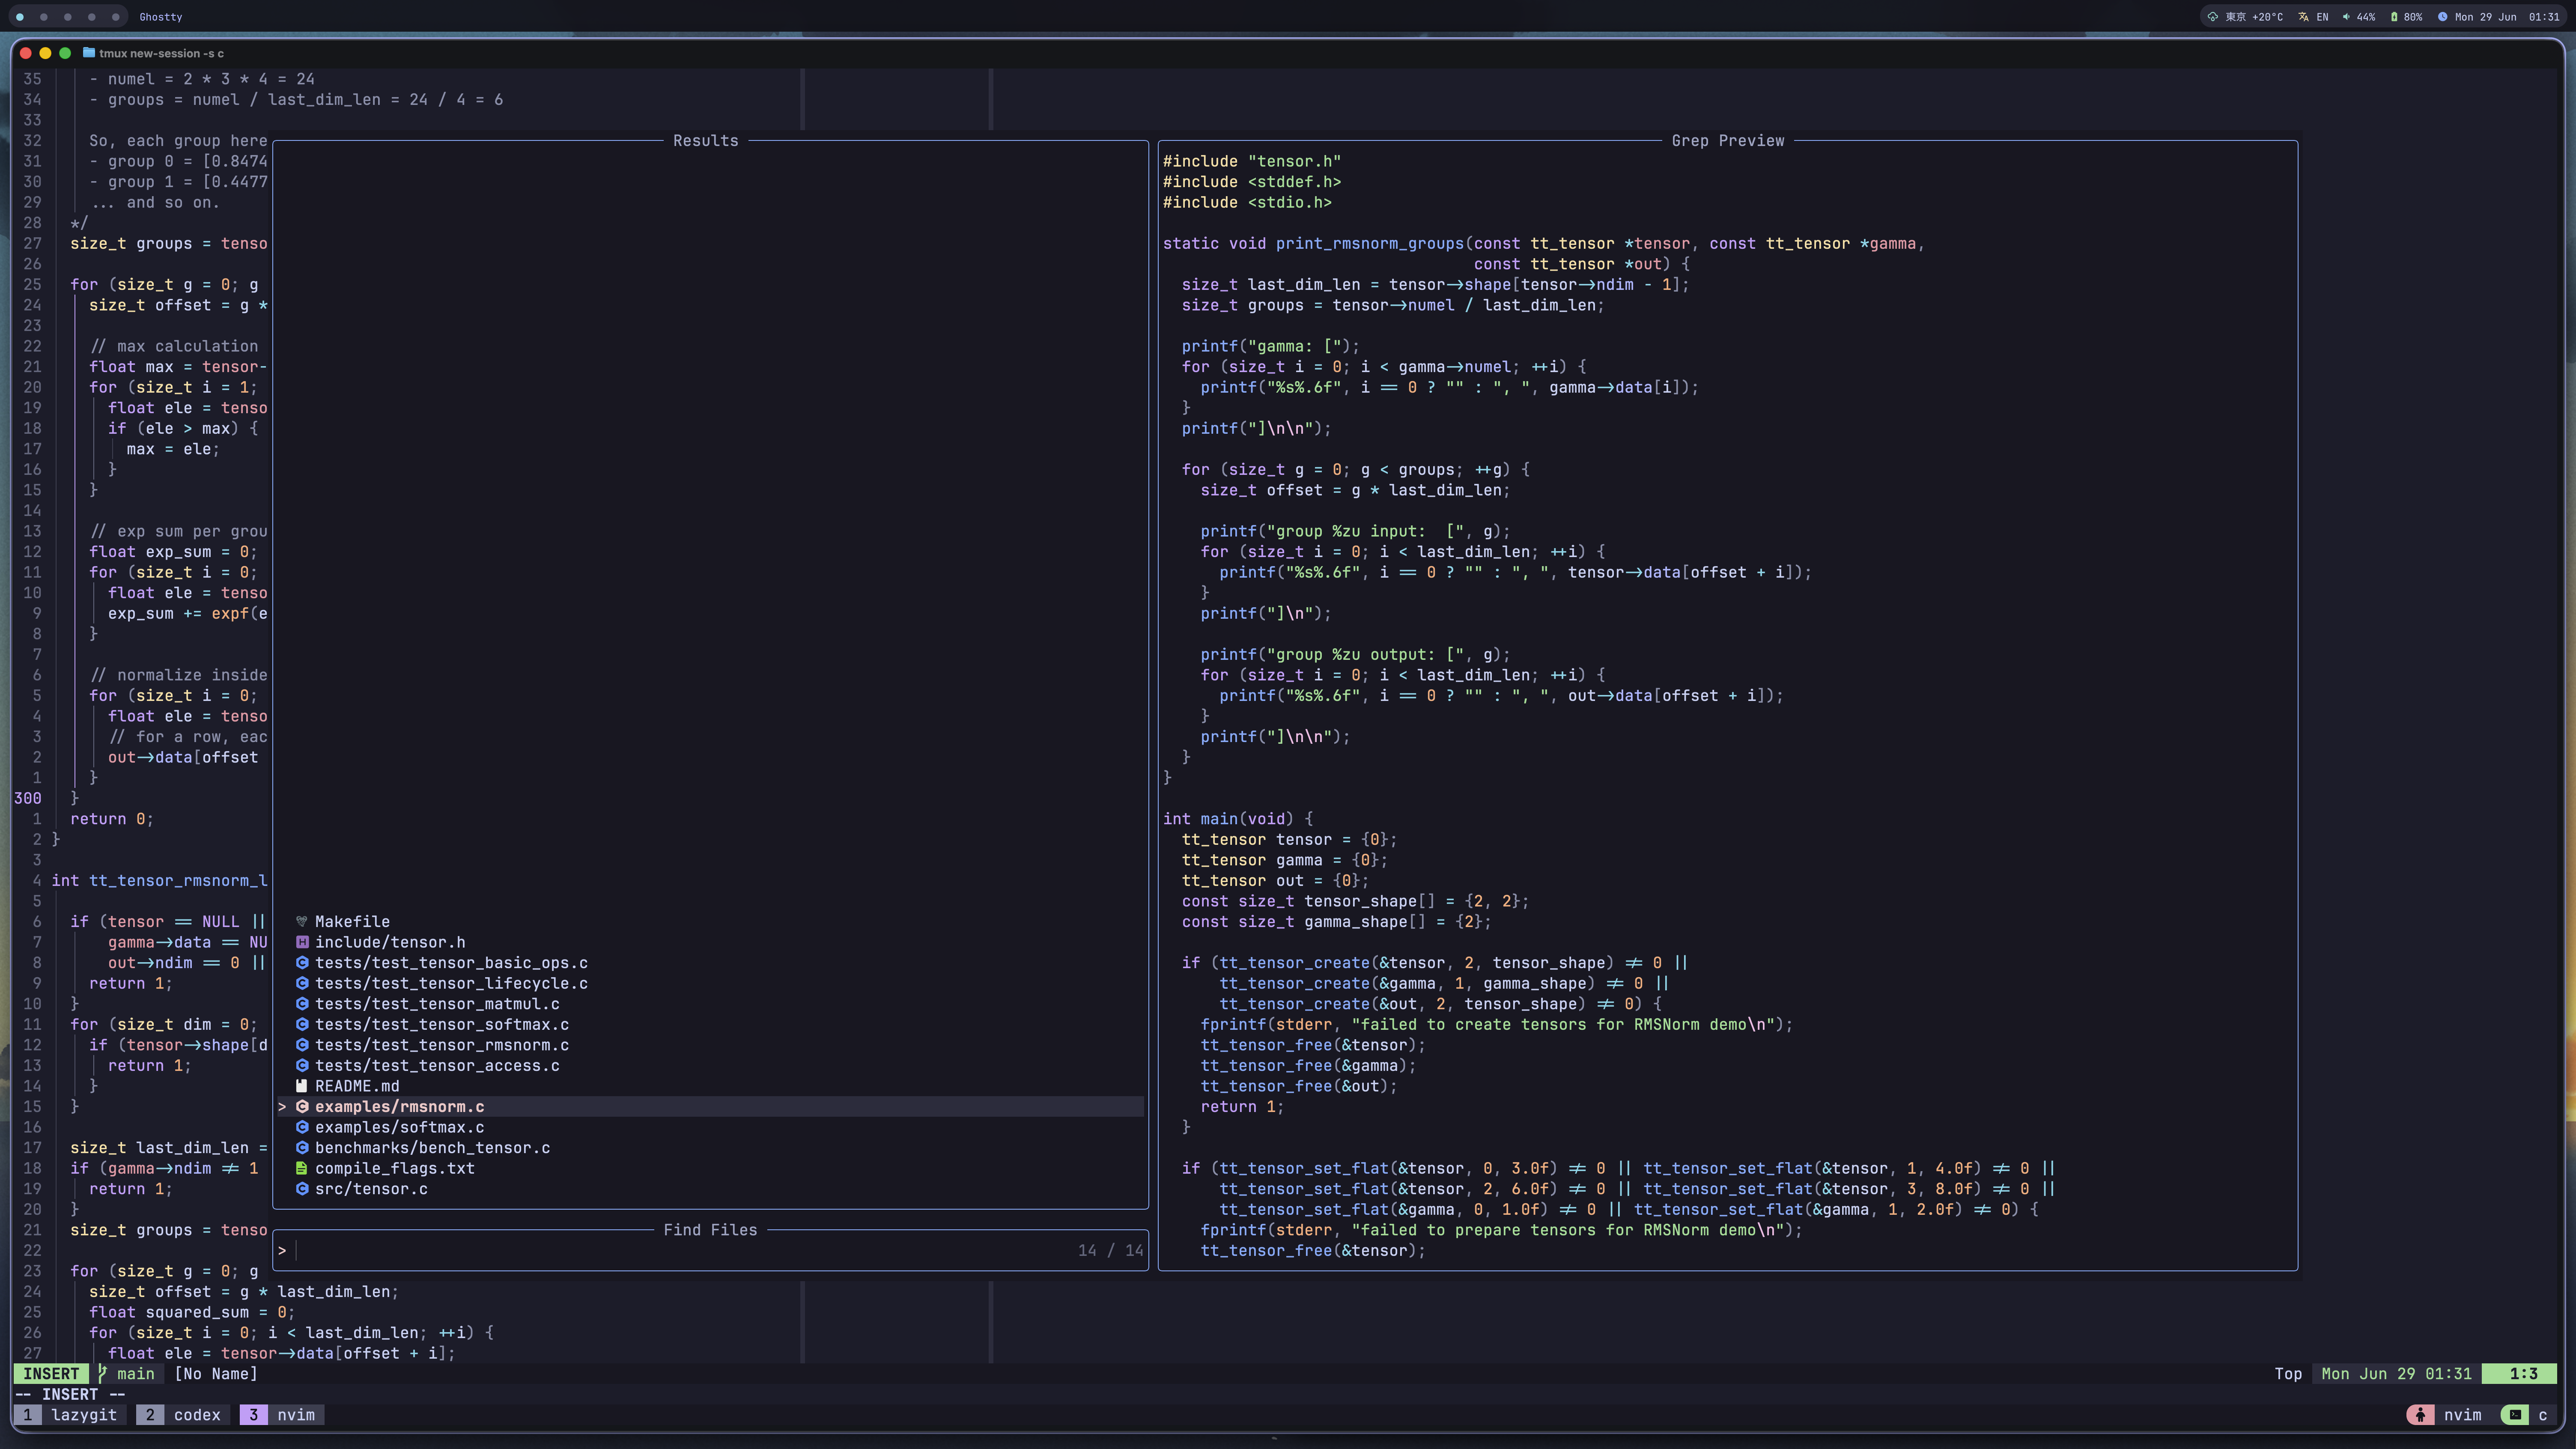This screenshot has height=1449, width=2576.
Task: Click the battery 80% indicator
Action: point(2406,17)
